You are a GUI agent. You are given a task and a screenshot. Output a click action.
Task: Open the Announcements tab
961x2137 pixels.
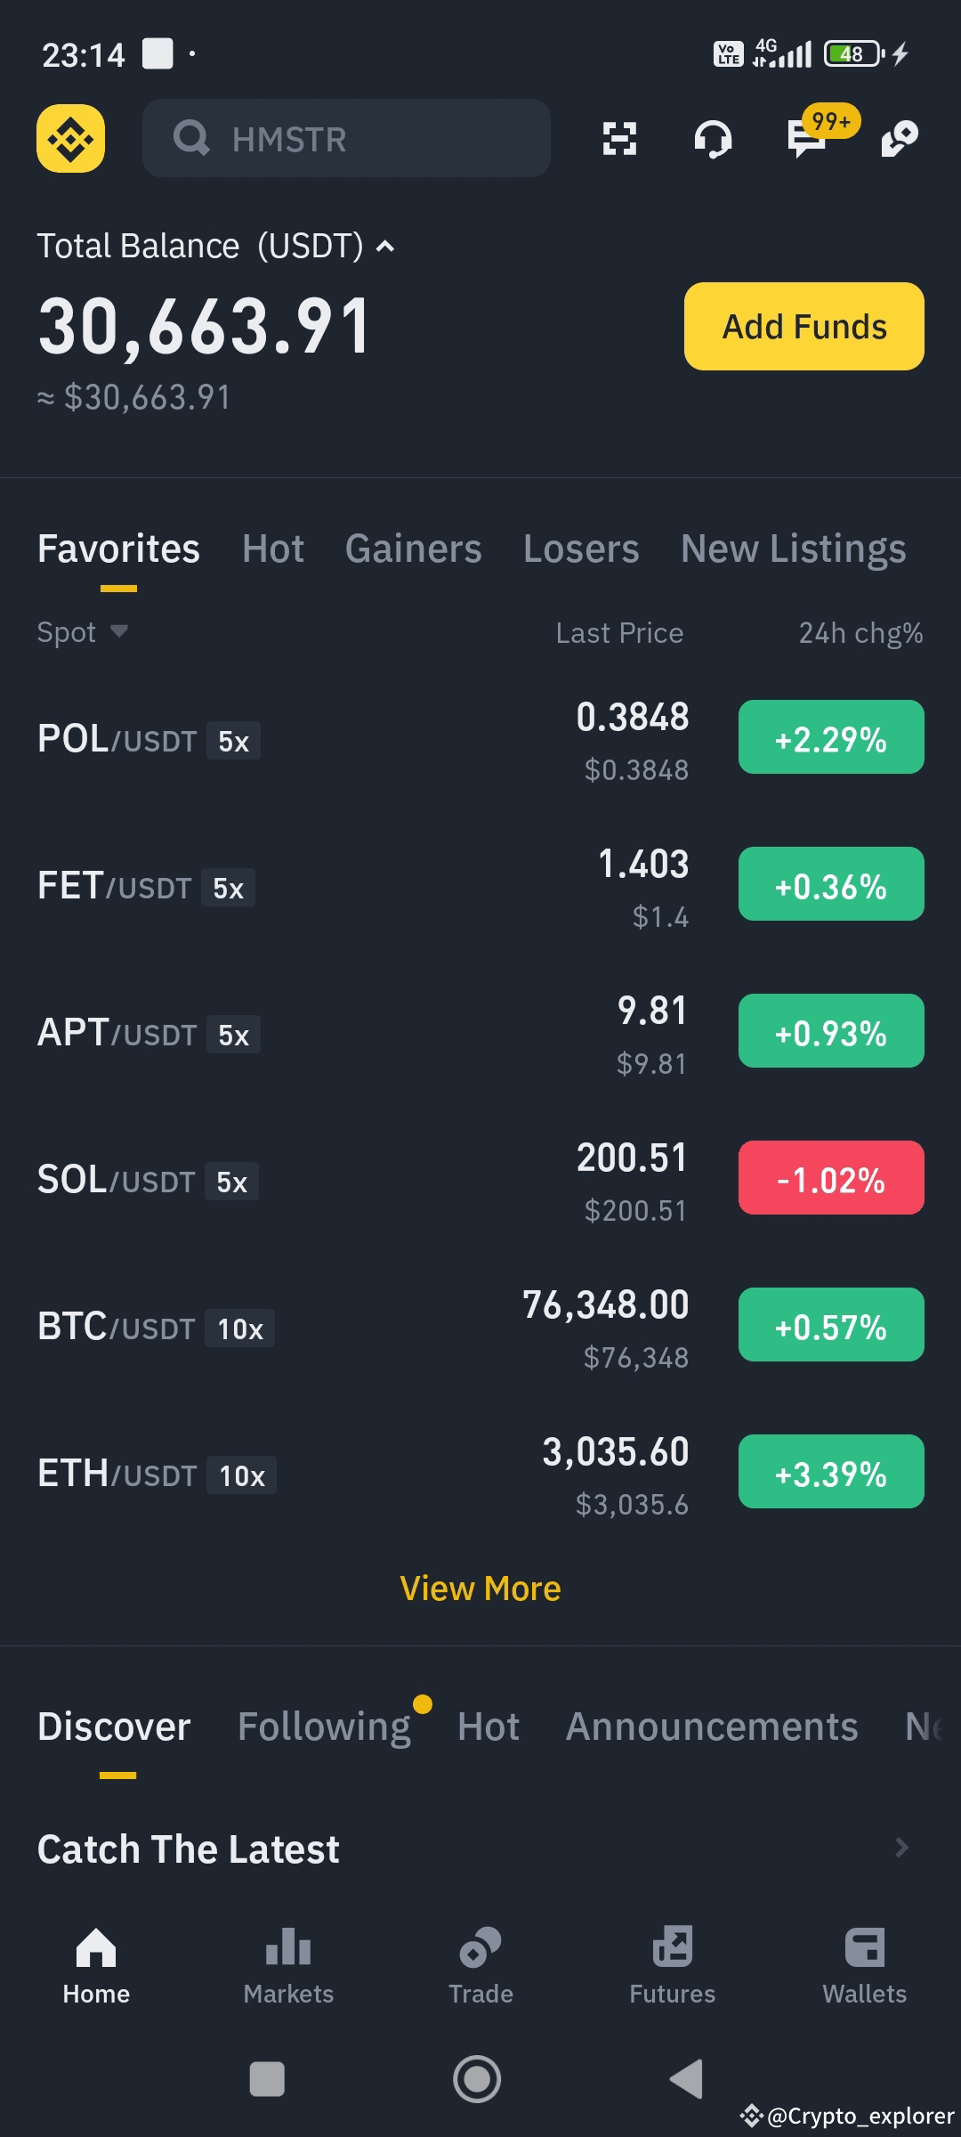[712, 1727]
